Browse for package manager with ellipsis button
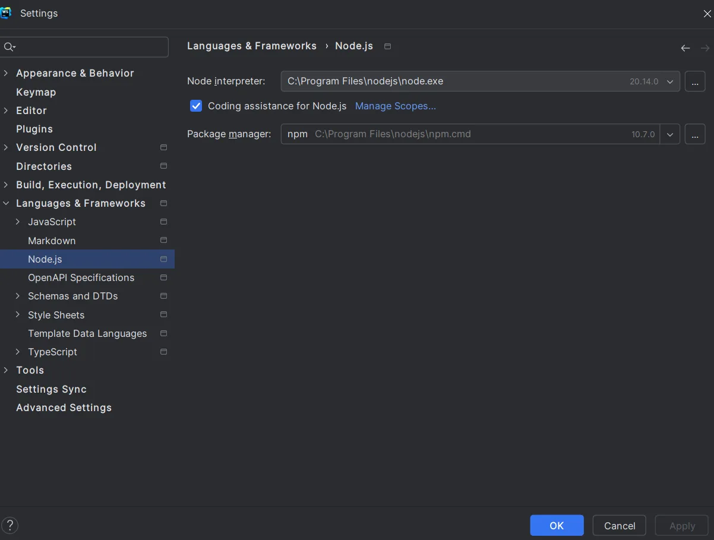The width and height of the screenshot is (714, 540). (695, 134)
